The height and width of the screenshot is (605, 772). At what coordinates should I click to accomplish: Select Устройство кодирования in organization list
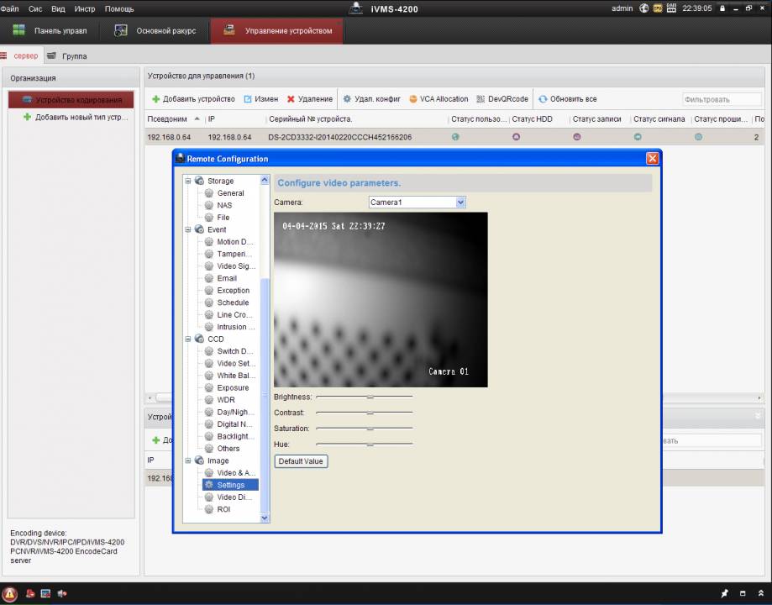click(71, 99)
